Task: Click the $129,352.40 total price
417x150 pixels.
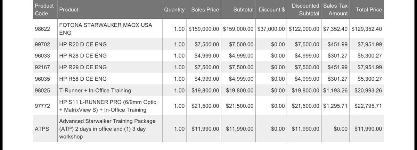Action: point(366,29)
